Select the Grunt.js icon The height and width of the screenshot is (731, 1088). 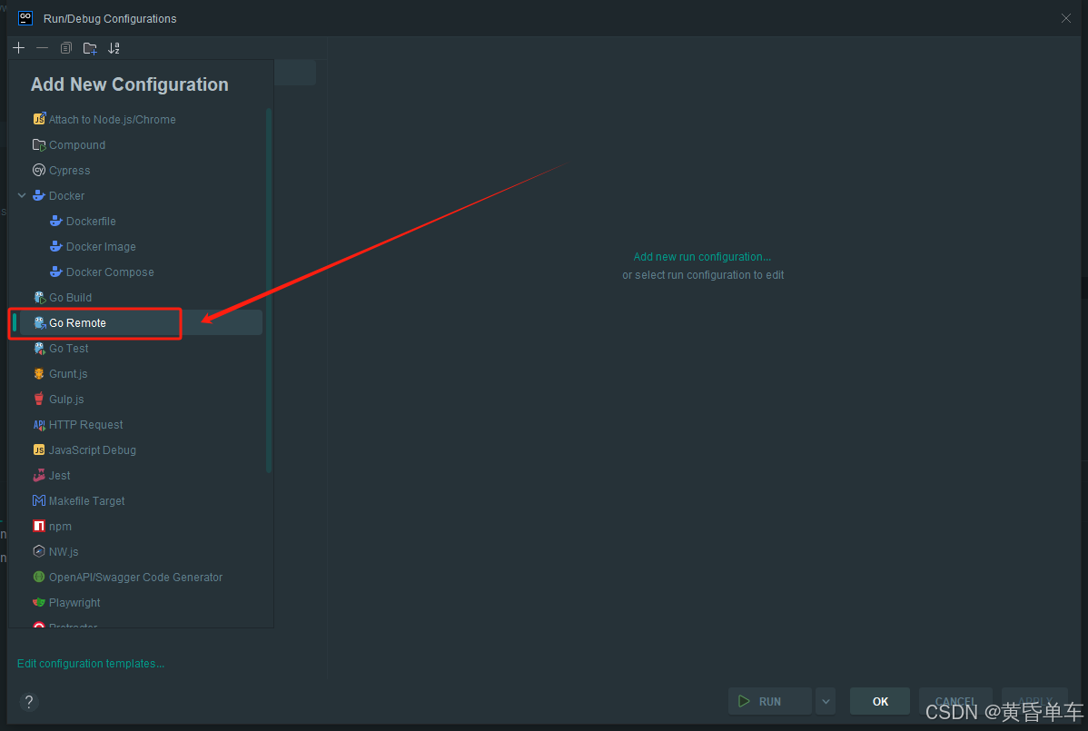[x=39, y=374]
